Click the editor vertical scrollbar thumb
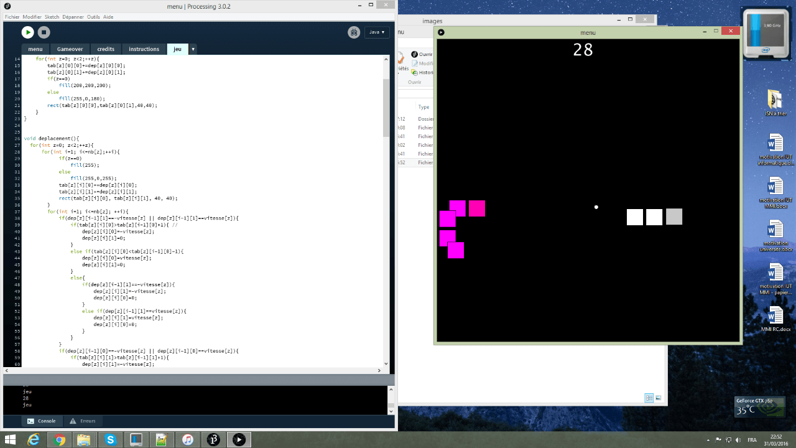796x448 pixels. click(x=386, y=106)
